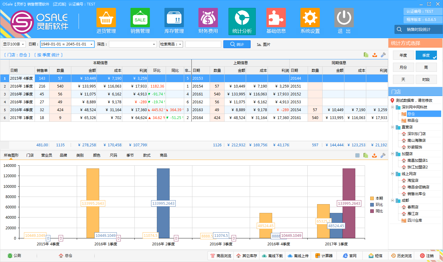Click the 2016年 1季度 table row

(194, 86)
